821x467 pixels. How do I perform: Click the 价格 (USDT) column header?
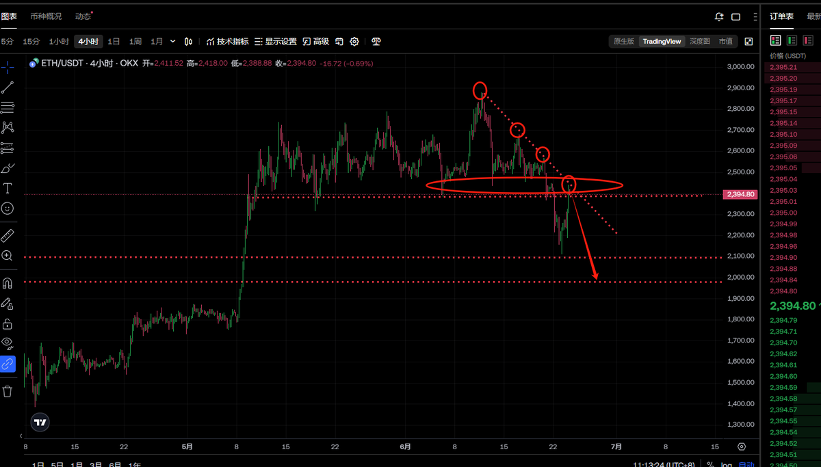pos(787,56)
